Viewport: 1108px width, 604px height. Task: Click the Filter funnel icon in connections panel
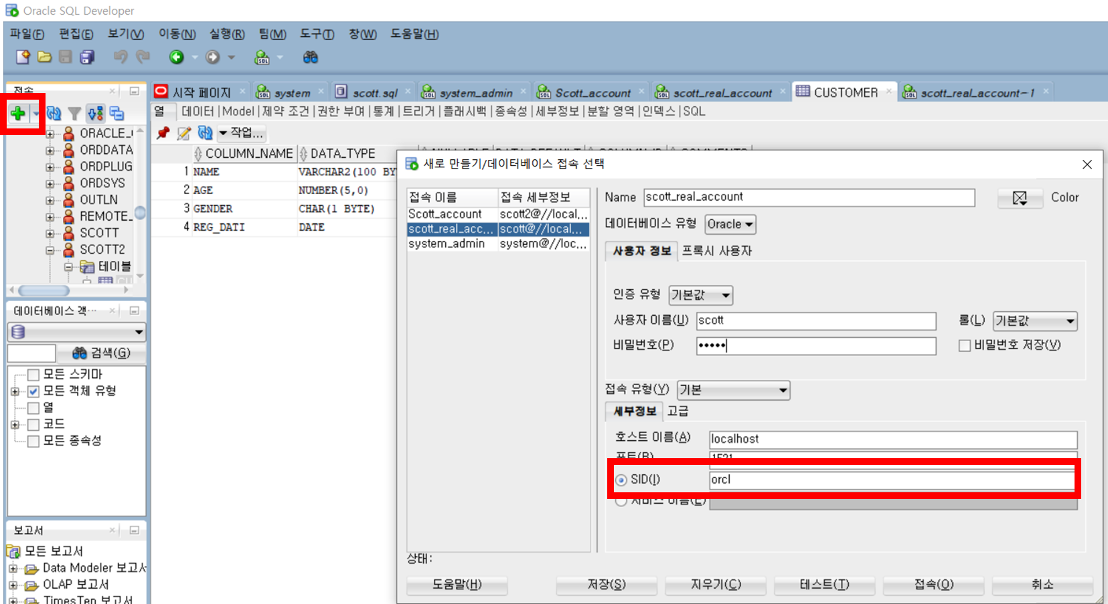pyautogui.click(x=75, y=114)
